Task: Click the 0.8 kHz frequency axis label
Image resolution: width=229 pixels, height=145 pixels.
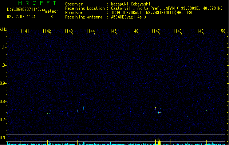Action: click(3, 101)
